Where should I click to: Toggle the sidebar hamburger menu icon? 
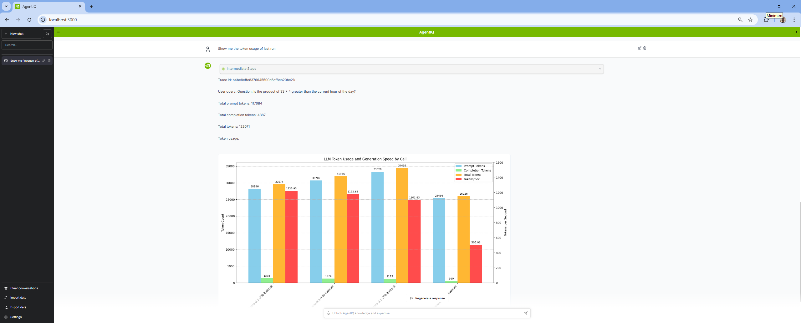[x=58, y=32]
